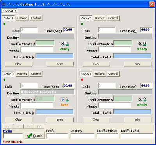Open the Historic tab of Cabin 1
This screenshot has height=145, width=156.
22,18
